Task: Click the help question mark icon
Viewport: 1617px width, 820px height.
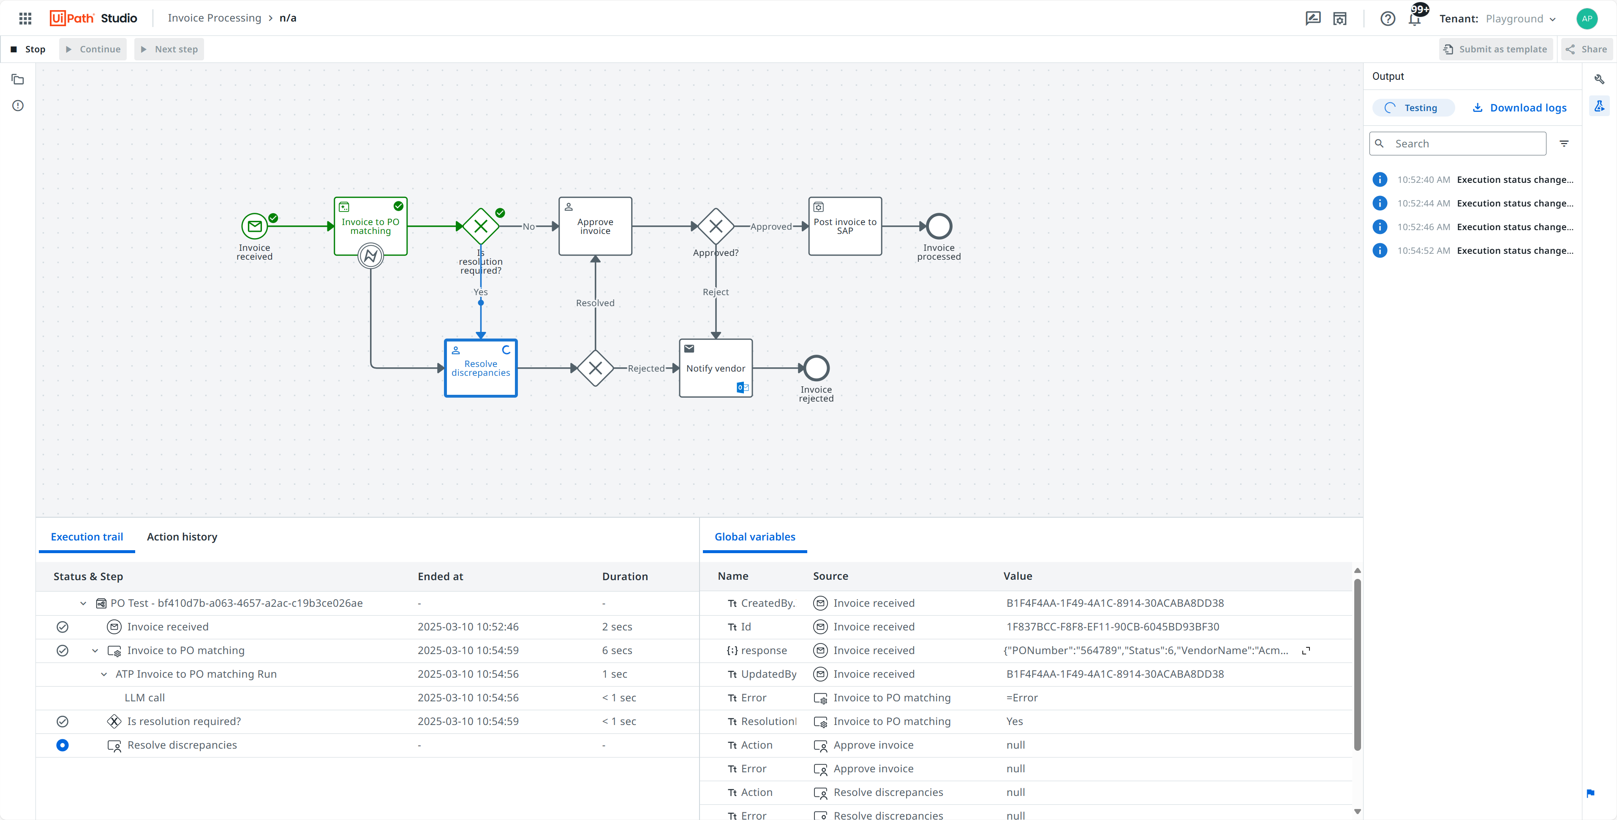Action: coord(1387,19)
